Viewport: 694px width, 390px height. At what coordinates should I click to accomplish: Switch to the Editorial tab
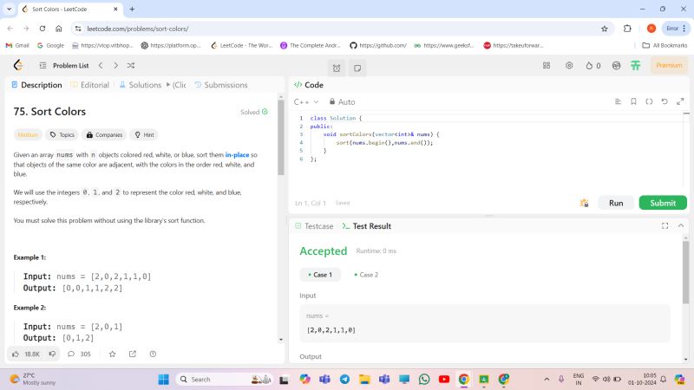tap(90, 85)
